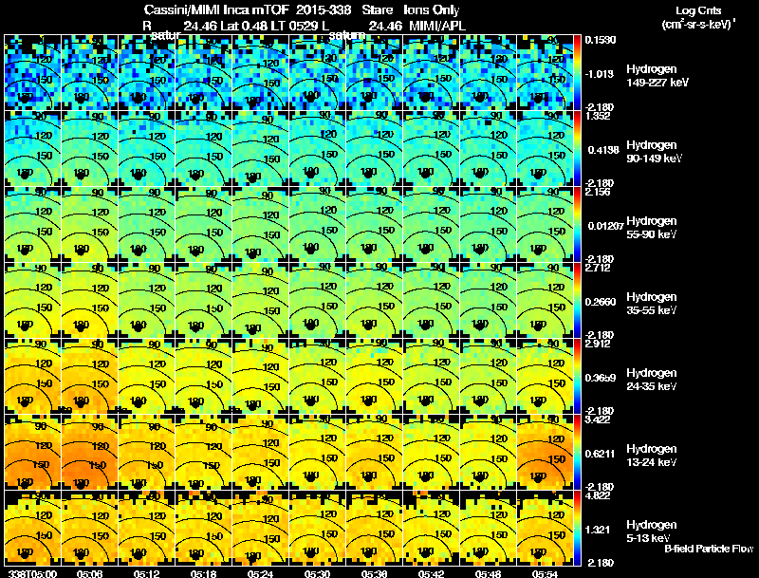
Task: Click the 05:06 time label
Action: click(x=88, y=574)
